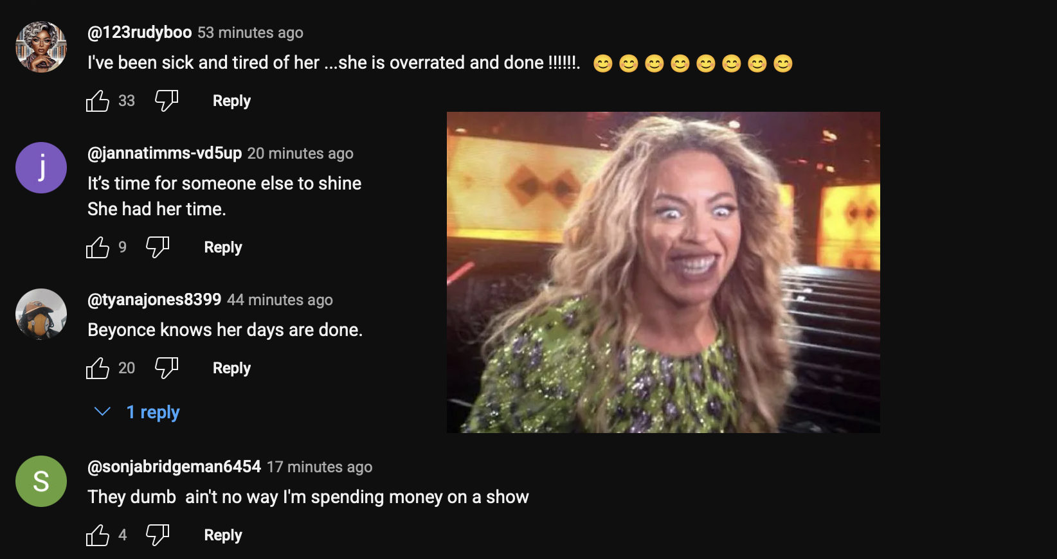Dislike the comment by @jannatimms-vd5up

[158, 247]
